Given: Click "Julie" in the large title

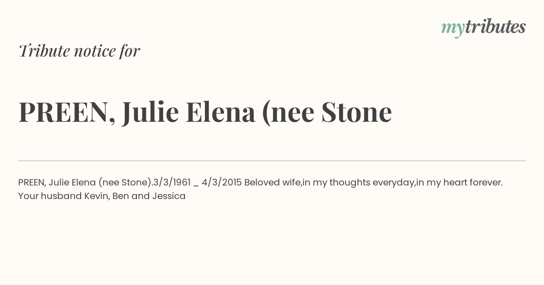Looking at the screenshot, I should click(150, 112).
